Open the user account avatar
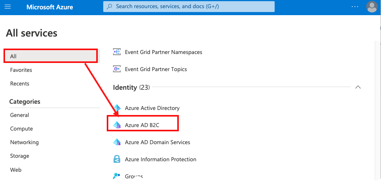 click(x=372, y=7)
